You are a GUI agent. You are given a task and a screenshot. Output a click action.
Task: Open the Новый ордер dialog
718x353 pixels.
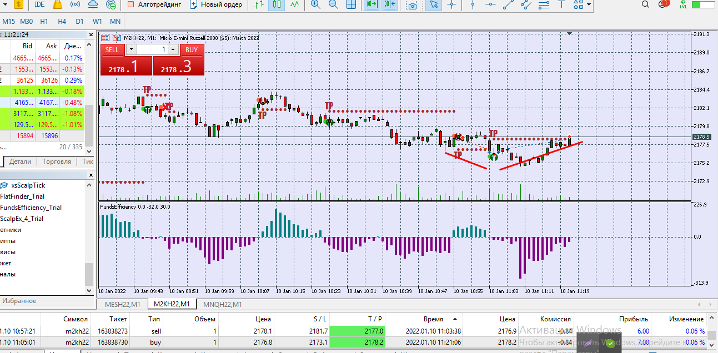pos(216,4)
